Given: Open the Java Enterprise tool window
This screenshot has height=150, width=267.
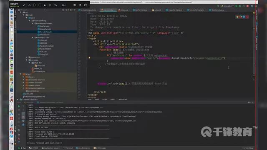Looking at the screenshot, I should [83, 148].
